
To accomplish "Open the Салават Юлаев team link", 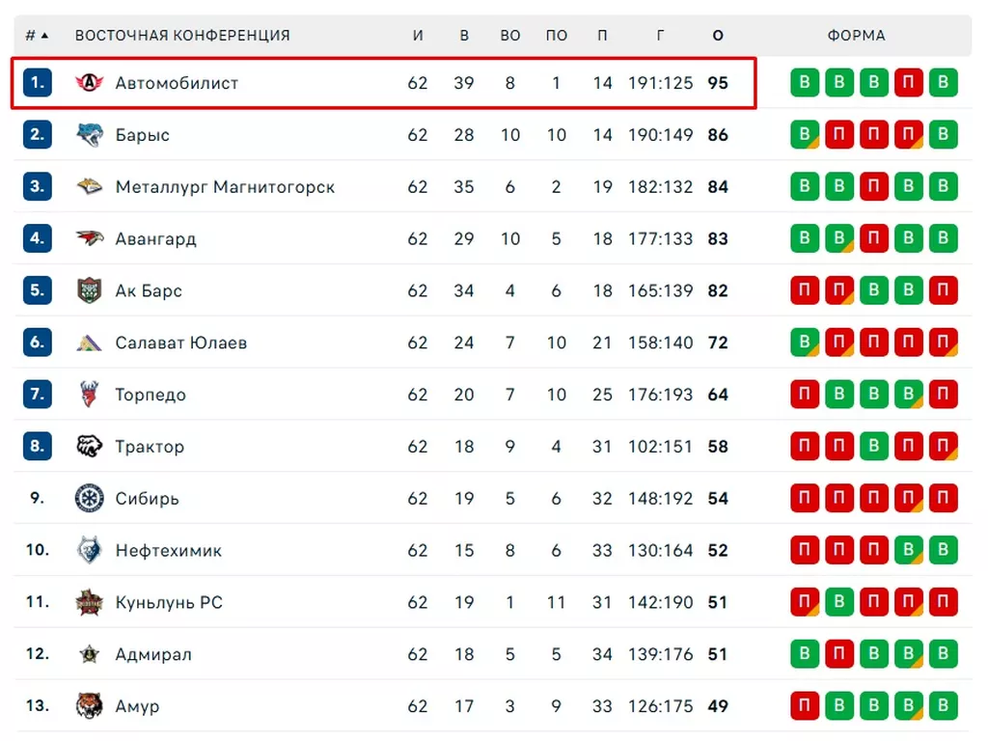I will click(181, 343).
